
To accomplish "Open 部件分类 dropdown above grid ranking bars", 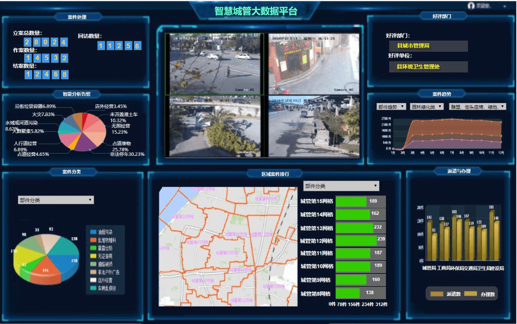I will coord(341,186).
